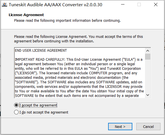
Task: Click the greyed-out maximize window button
Action: tap(139, 5)
